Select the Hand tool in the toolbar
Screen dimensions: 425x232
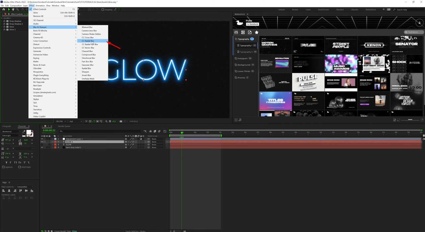[x=13, y=9]
